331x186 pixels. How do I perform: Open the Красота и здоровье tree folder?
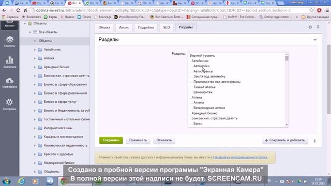(x=58, y=154)
